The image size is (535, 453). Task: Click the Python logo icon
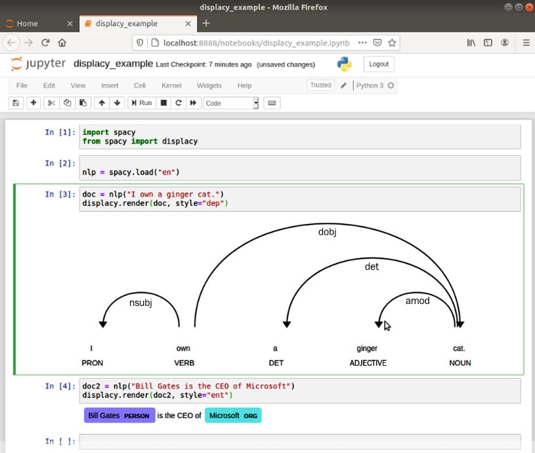pyautogui.click(x=344, y=64)
